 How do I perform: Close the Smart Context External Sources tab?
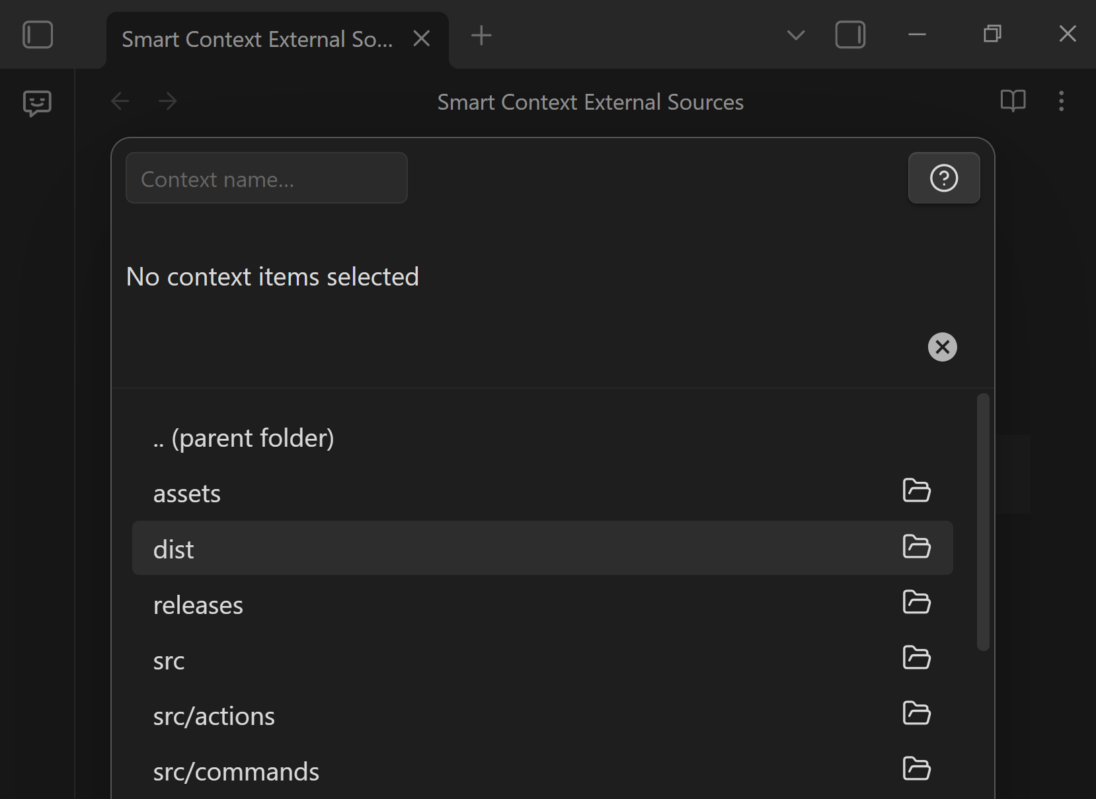pos(422,39)
